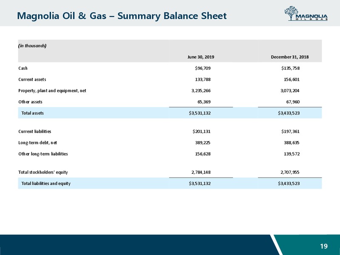Viewport: 340px width, 255px height.
Task: Select Total assets 2018 value $3,433,523
Action: pyautogui.click(x=289, y=113)
